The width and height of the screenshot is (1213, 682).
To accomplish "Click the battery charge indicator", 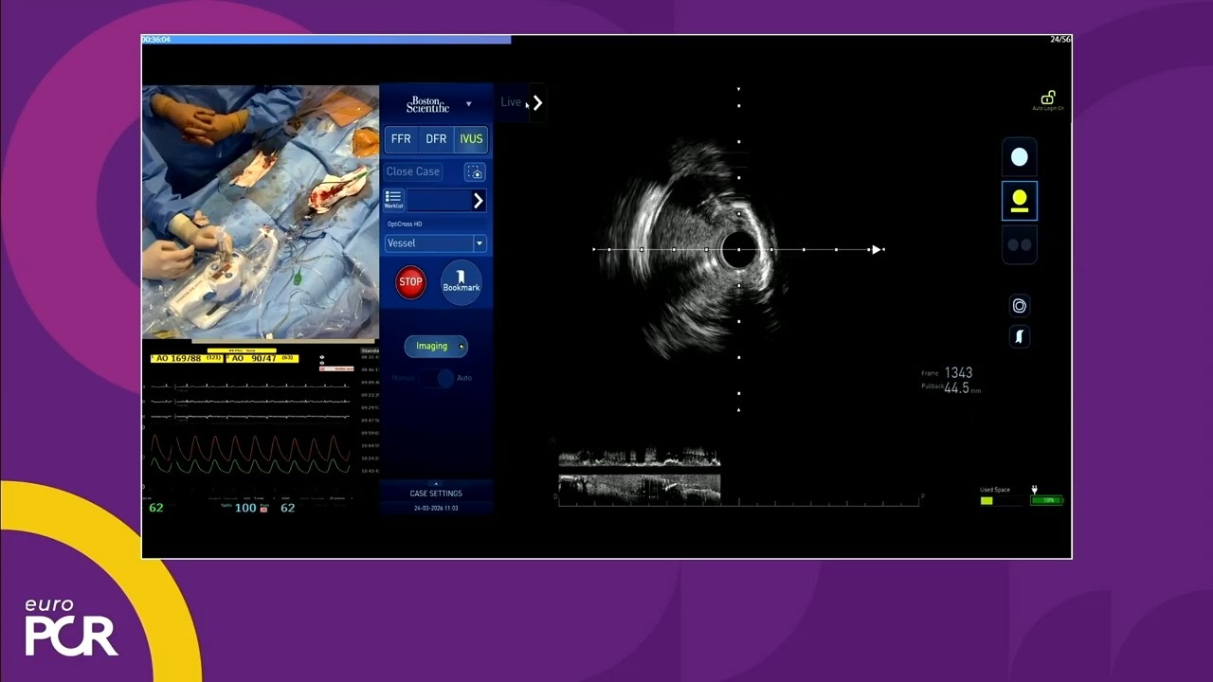I will click(x=1047, y=500).
